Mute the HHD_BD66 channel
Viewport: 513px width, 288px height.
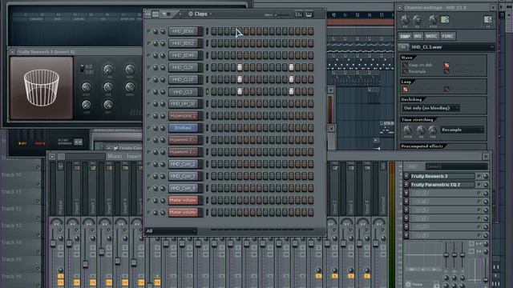coord(148,31)
